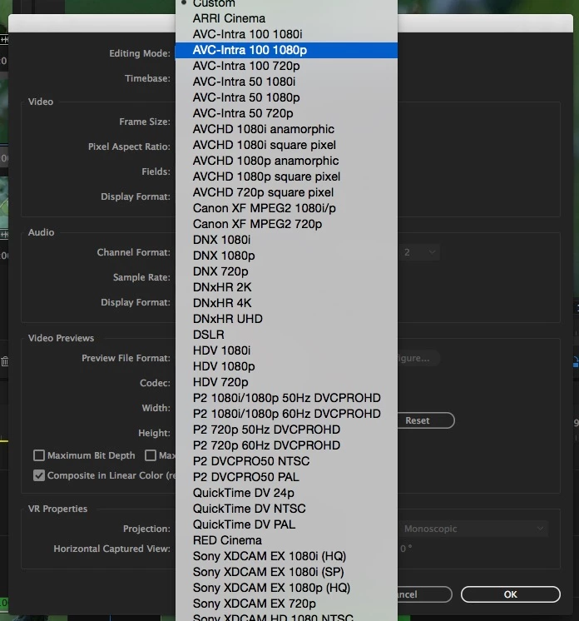Viewport: 579px width, 621px height.
Task: Pick QuickTime DV 24p option
Action: click(286, 493)
